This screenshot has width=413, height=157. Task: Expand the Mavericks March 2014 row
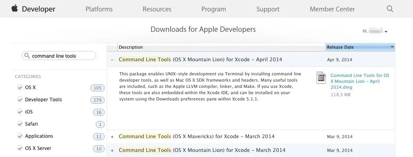click(113, 137)
